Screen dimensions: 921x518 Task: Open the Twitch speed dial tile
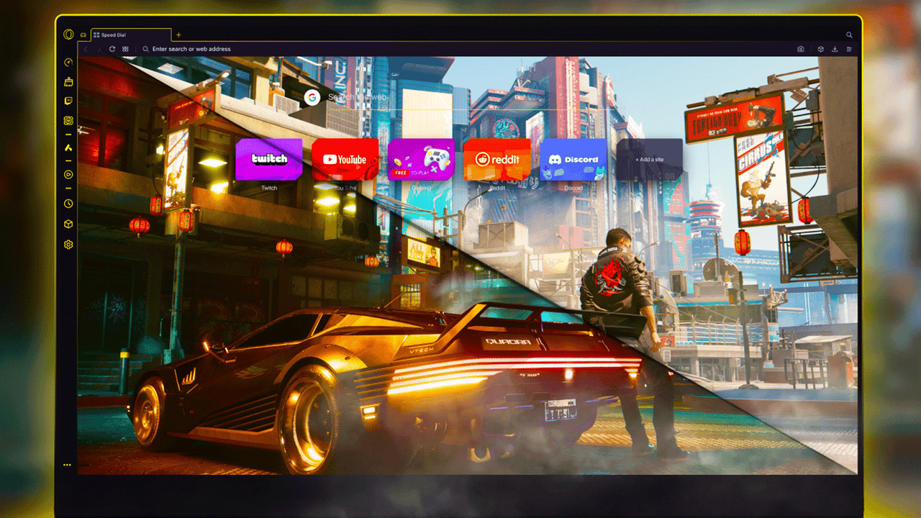coord(269,159)
